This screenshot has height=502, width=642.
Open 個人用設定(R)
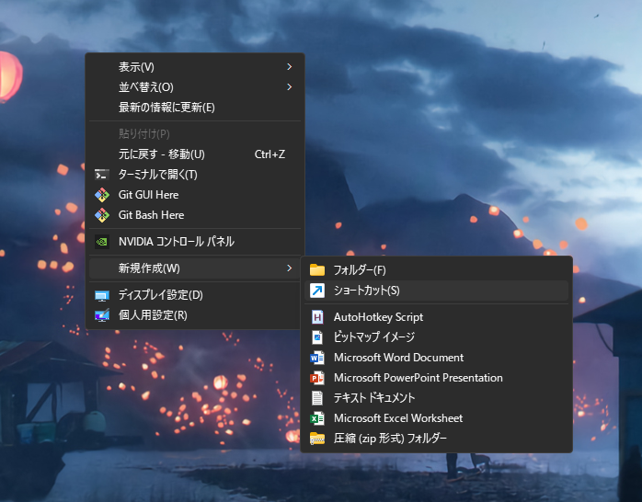195,315
